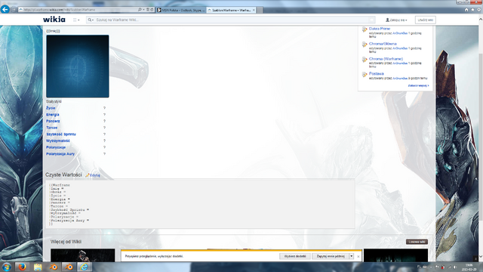
Task: Click the blue Warframe blueprint infobox image
Action: coord(78,66)
